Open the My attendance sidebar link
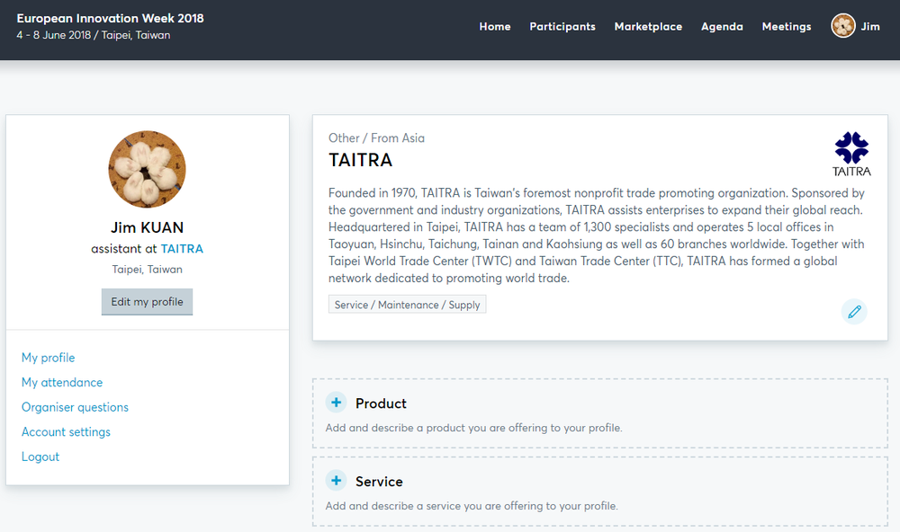Viewport: 900px width, 532px height. [x=62, y=383]
